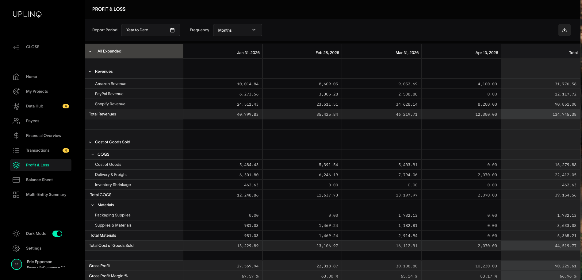582x280 pixels.
Task: Open Settings from the sidebar
Action: 33,248
